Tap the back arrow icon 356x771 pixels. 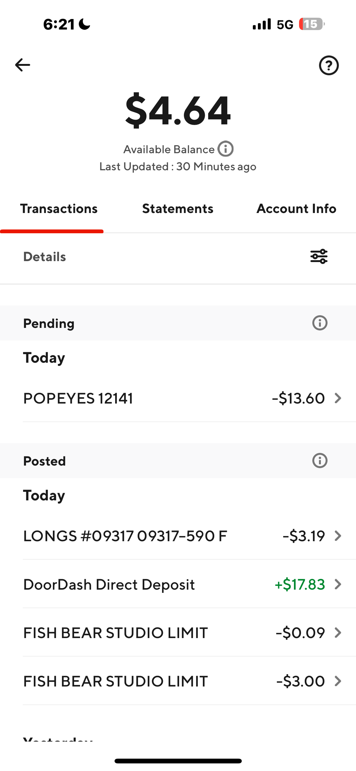[x=22, y=65]
